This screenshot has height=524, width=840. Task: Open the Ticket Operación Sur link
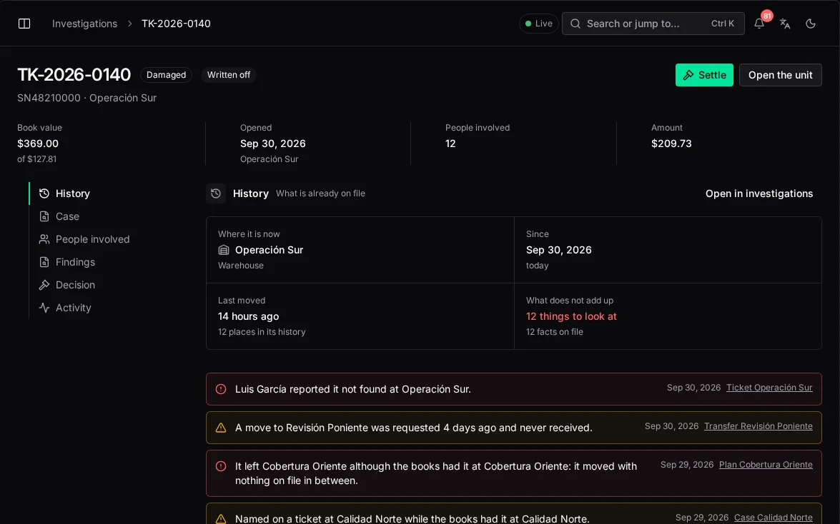[769, 388]
